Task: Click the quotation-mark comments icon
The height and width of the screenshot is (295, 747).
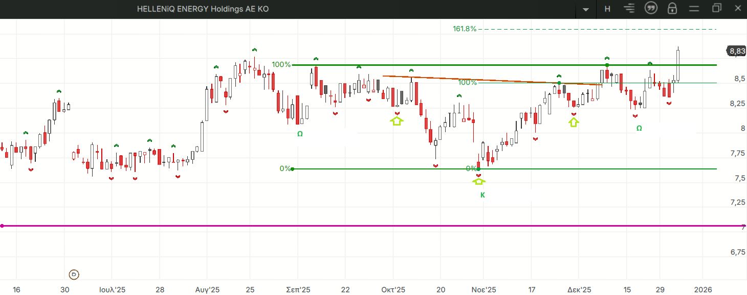Action: click(x=651, y=8)
